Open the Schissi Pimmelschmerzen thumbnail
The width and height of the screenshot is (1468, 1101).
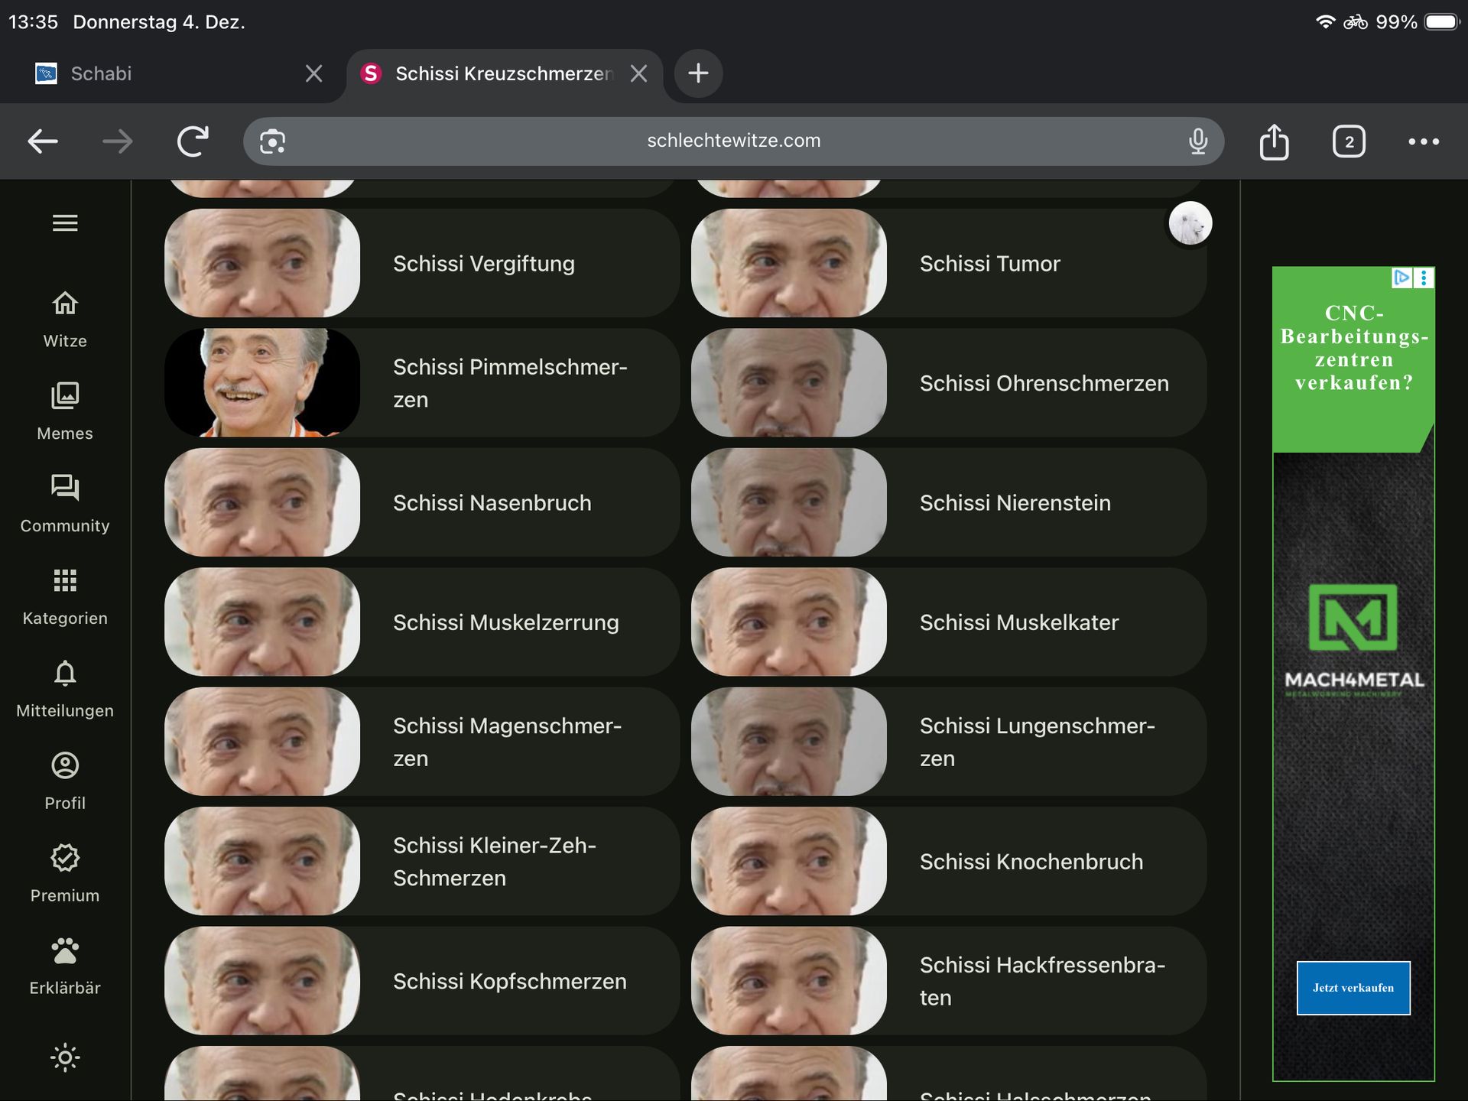262,383
